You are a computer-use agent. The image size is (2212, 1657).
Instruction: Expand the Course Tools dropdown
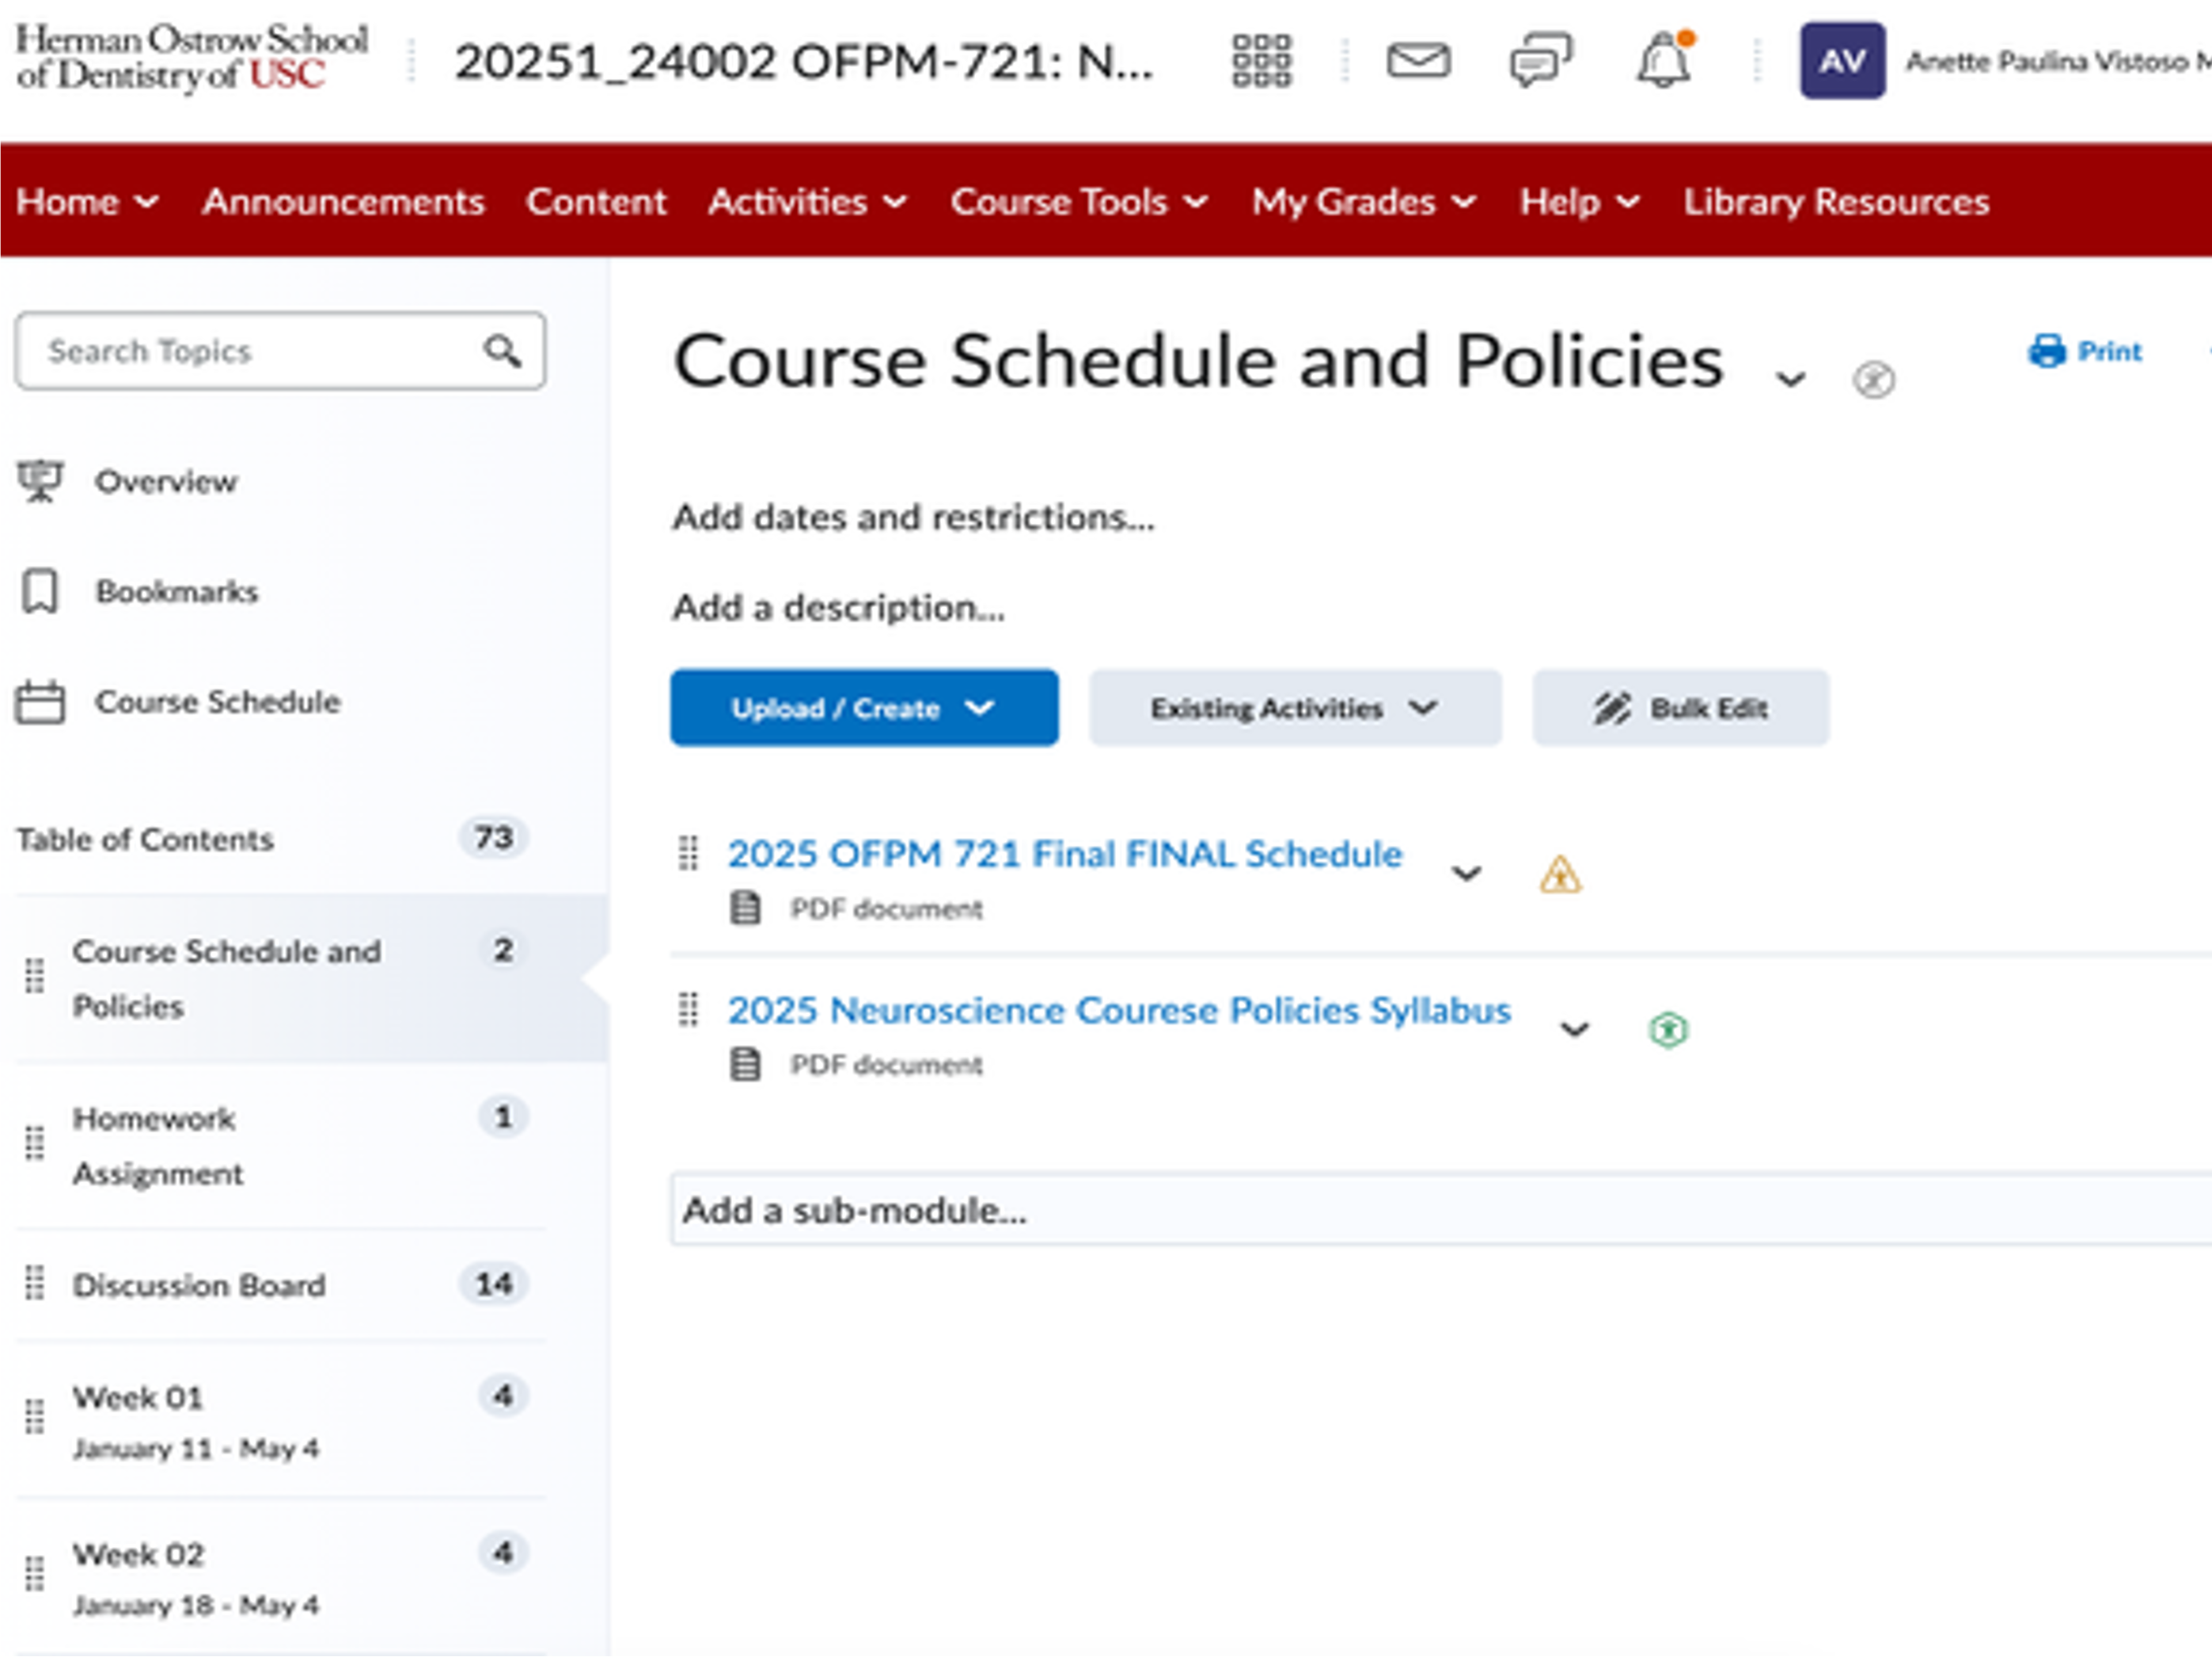1080,202
